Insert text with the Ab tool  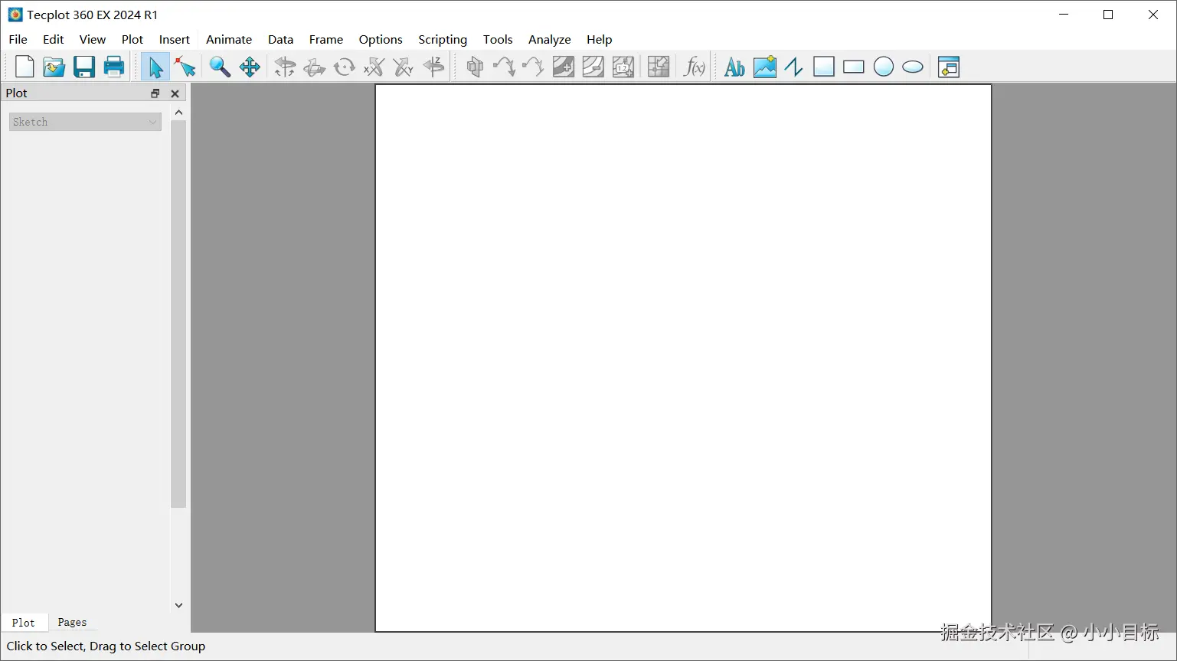734,67
